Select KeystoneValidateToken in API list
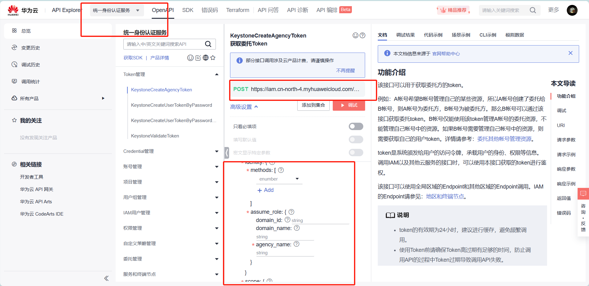Screen dimensions: 589x286 pos(155,136)
